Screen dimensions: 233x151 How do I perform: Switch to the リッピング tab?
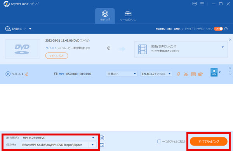point(105,16)
